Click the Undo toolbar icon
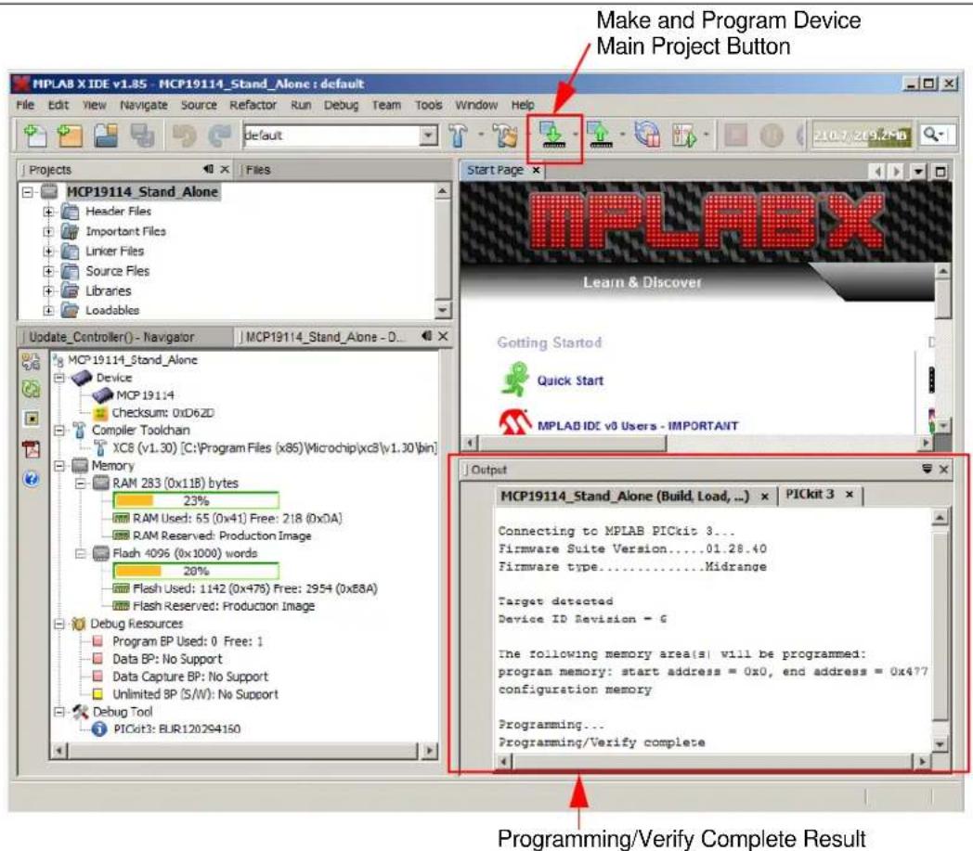The height and width of the screenshot is (851, 973). 185,135
